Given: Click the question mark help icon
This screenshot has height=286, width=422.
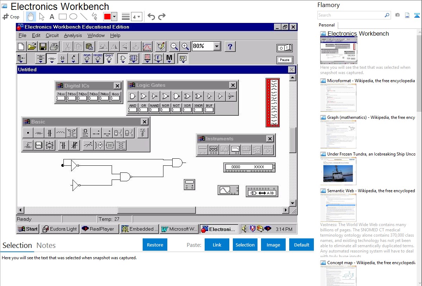Looking at the screenshot, I should click(x=230, y=46).
